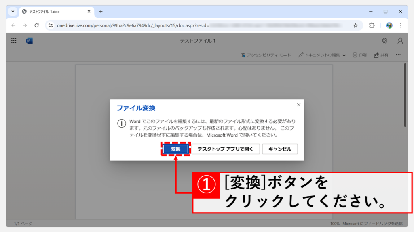Click the Word logo icon
The image size is (414, 232).
click(29, 41)
